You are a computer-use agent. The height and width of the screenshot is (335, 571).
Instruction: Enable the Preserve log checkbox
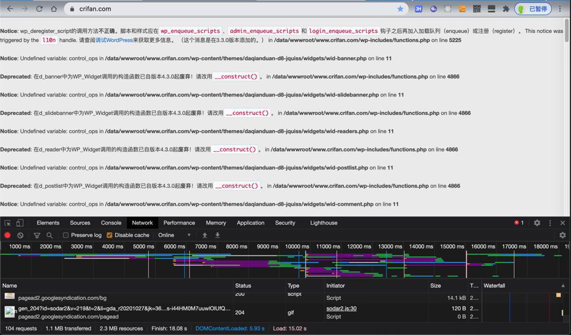pyautogui.click(x=66, y=235)
